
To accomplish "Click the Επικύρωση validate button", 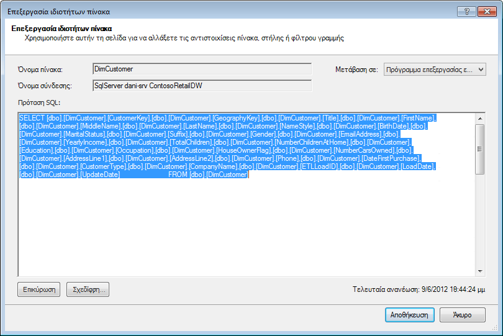I will (x=39, y=289).
